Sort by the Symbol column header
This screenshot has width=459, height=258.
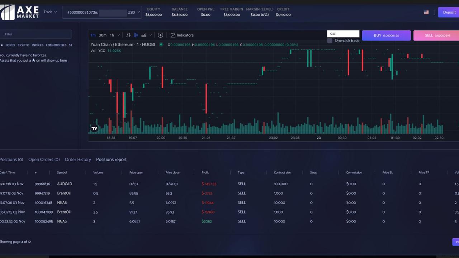coord(62,172)
